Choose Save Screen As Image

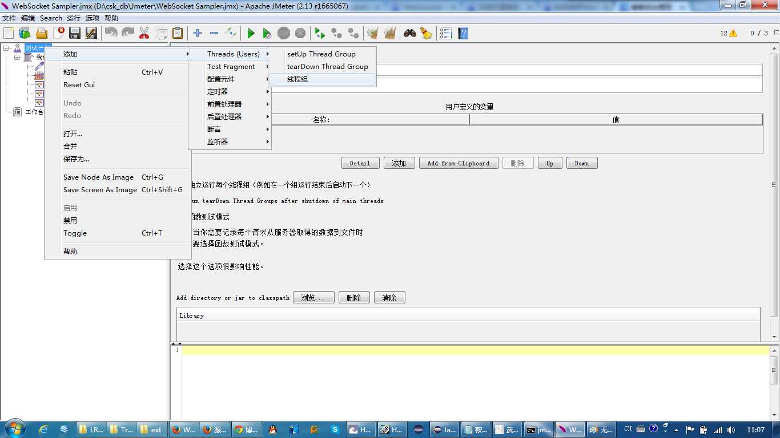click(x=118, y=190)
